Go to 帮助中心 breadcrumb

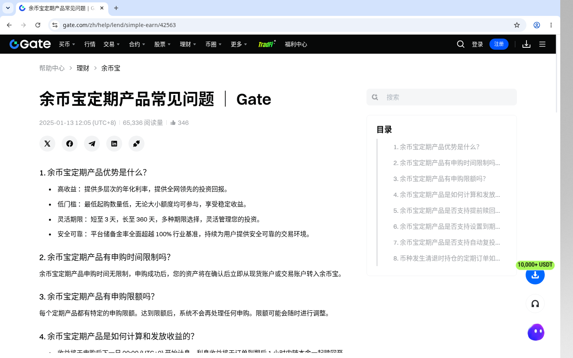click(x=52, y=68)
